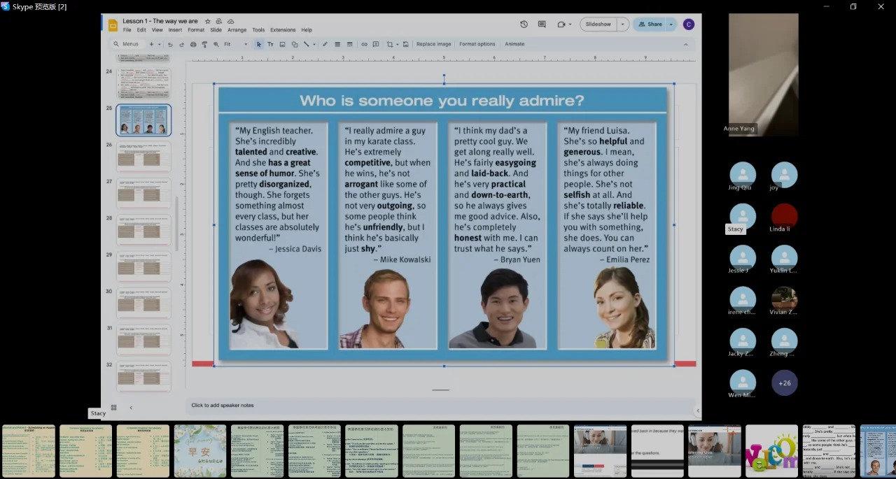Start the Slideshow button
Screen dimensions: 896x479
click(x=598, y=24)
